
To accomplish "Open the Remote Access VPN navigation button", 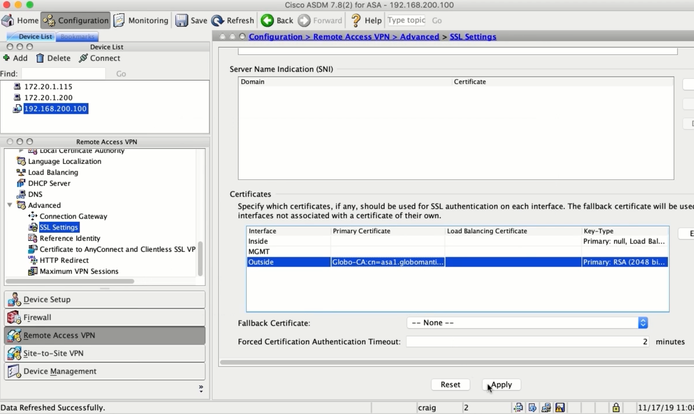I will click(105, 335).
